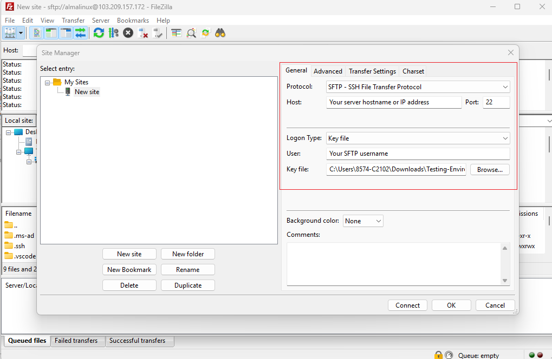The width and height of the screenshot is (552, 359).
Task: Toggle the remote directory tree icon
Action: pyautogui.click(x=66, y=33)
